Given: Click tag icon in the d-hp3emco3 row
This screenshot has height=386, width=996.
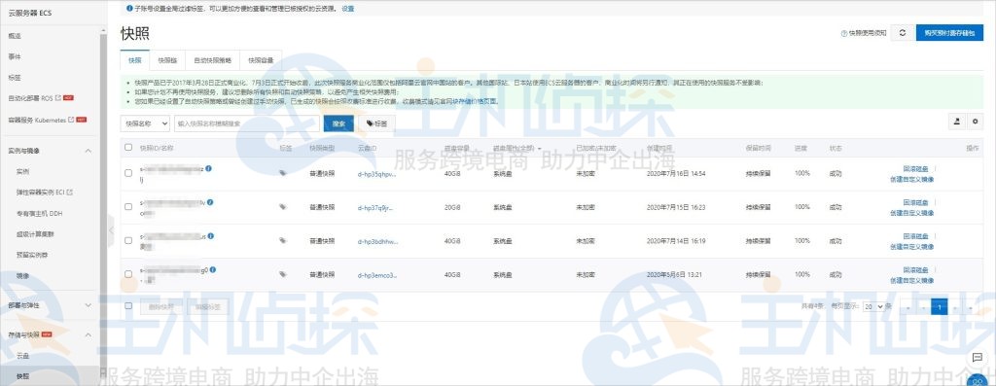Looking at the screenshot, I should coord(283,274).
